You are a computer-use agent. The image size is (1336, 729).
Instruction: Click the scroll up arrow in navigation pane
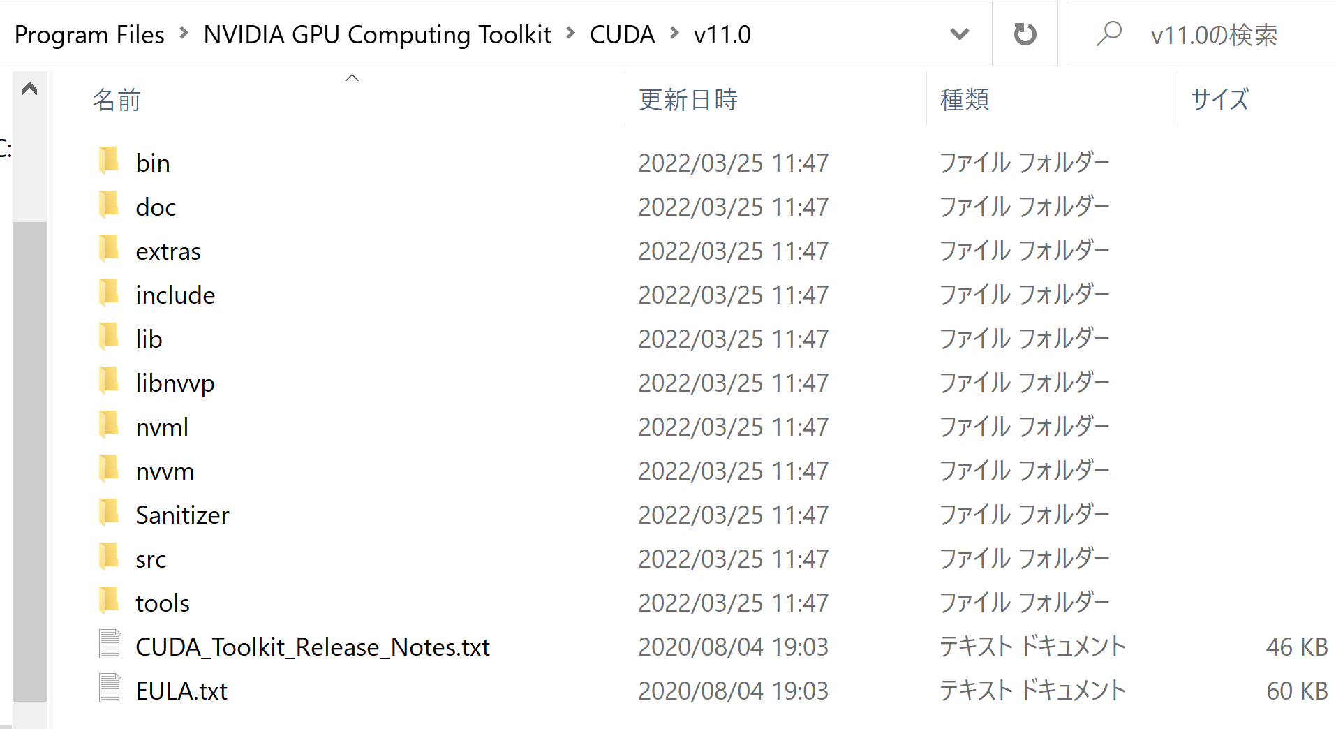tap(29, 89)
